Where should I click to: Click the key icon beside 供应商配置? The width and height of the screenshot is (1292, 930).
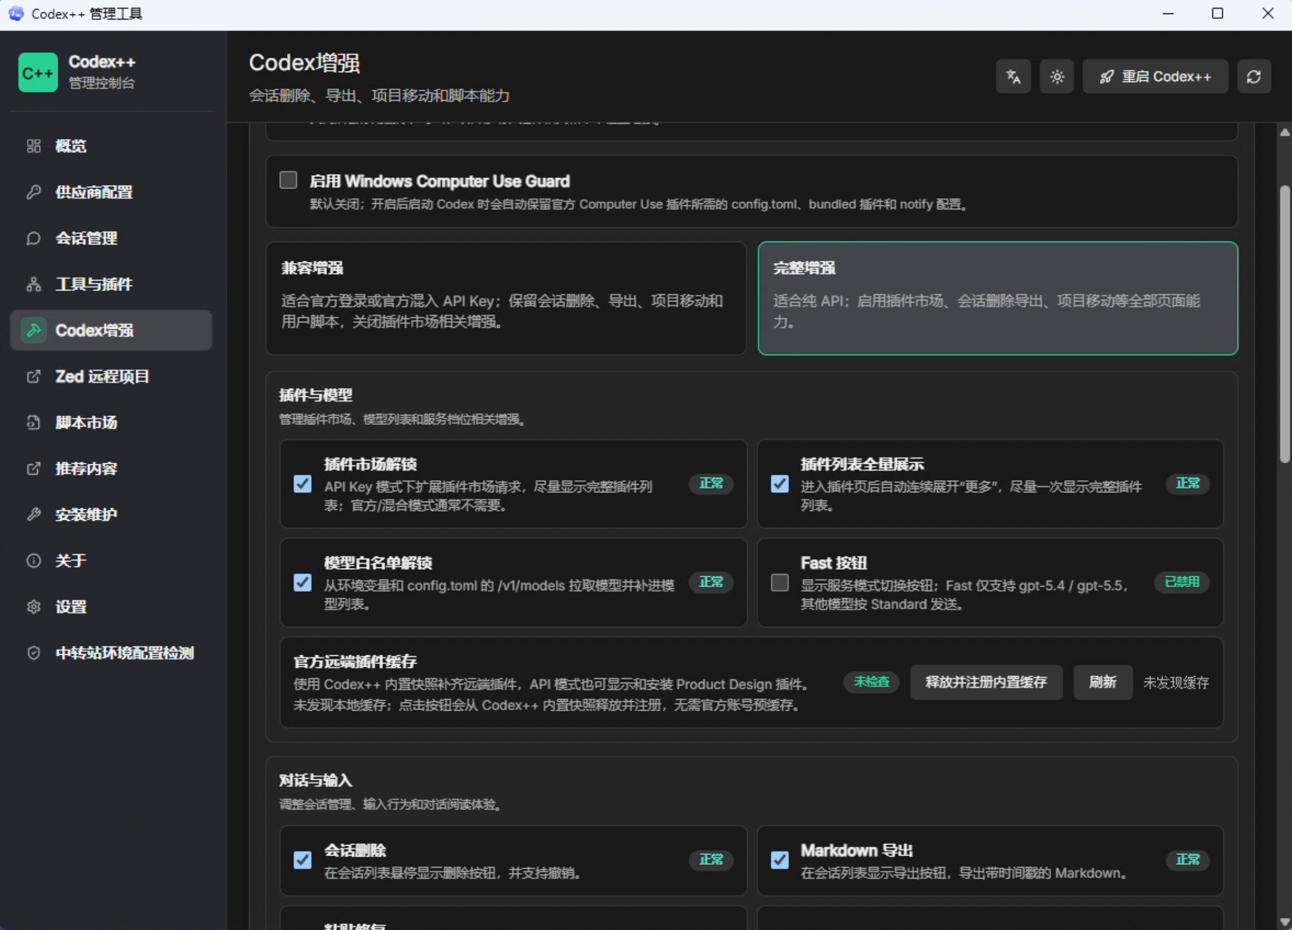34,192
